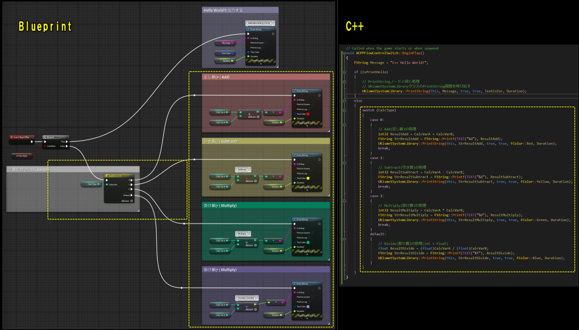Click the minus operator node in Subtract group
The height and width of the screenshot is (330, 579).
247,178
